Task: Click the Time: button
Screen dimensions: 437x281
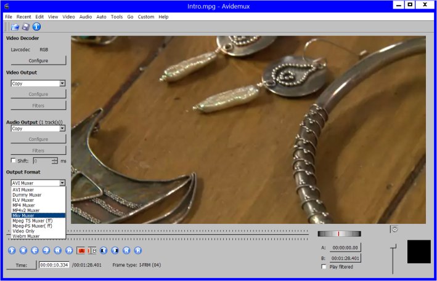Action: point(22,265)
